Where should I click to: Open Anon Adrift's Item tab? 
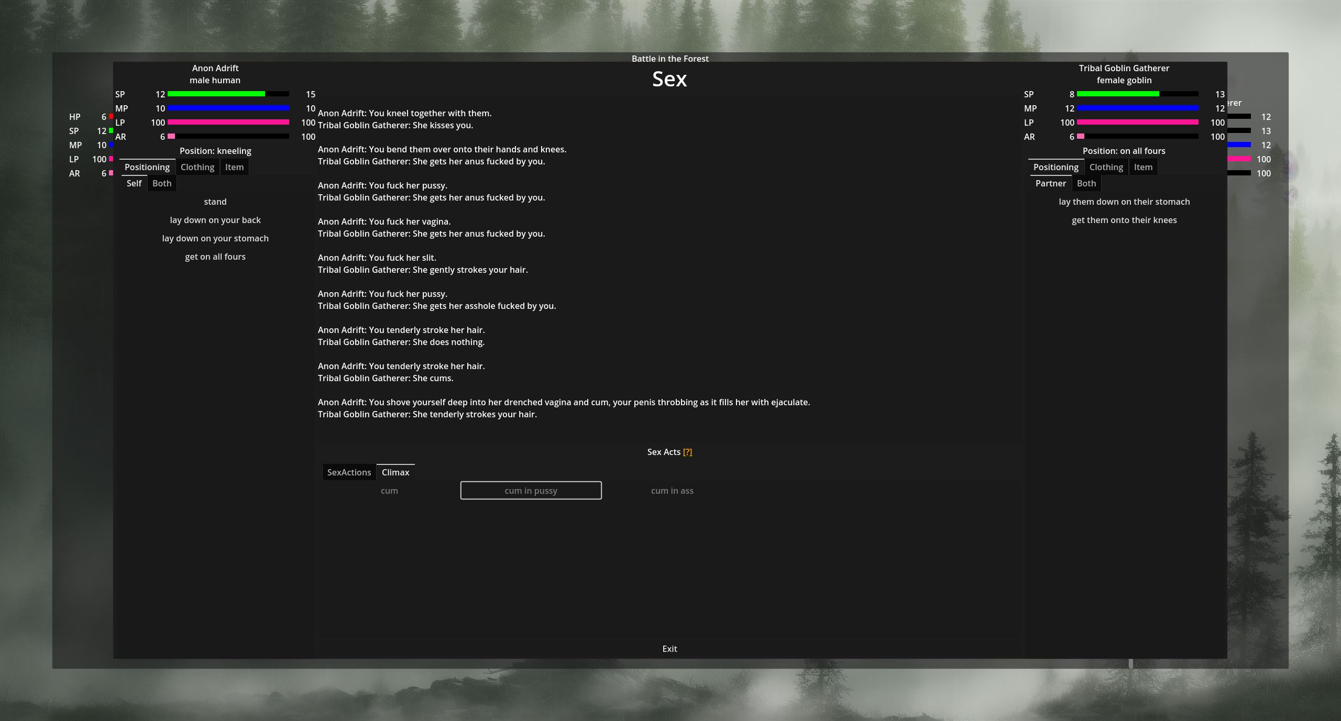tap(234, 167)
